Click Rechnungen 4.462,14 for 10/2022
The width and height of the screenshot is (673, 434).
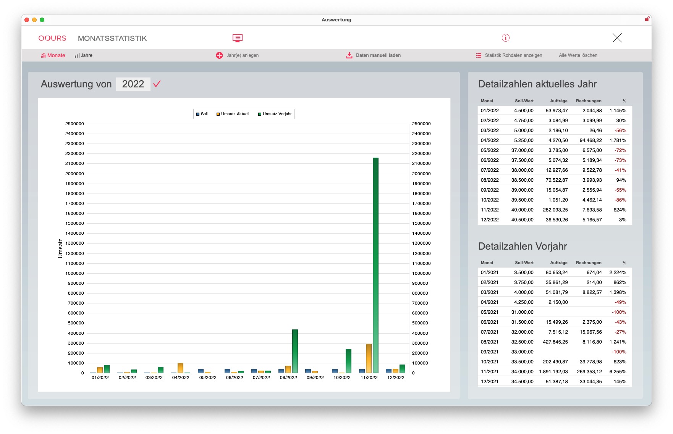point(592,200)
